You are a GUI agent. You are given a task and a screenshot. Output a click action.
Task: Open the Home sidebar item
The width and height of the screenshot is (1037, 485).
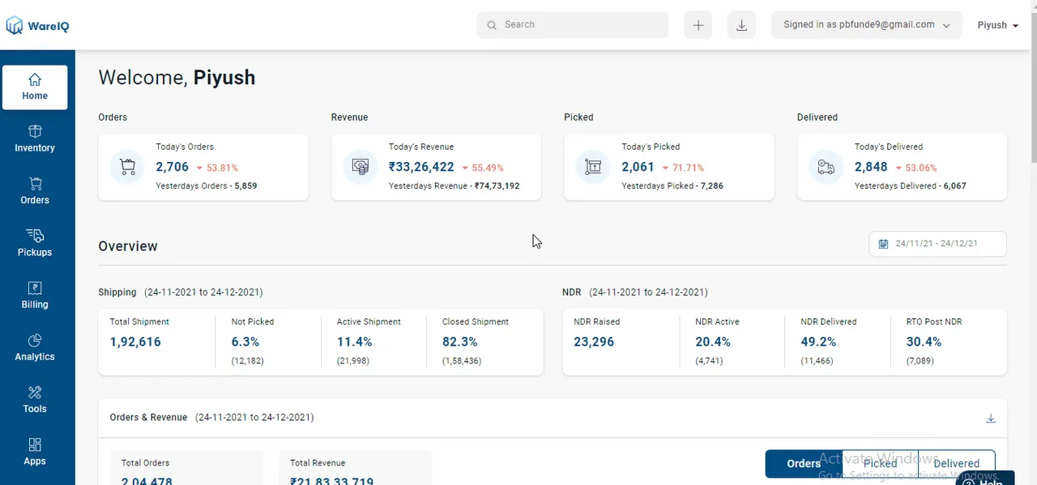tap(35, 87)
